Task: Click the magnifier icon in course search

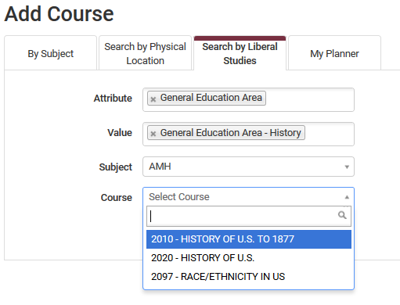Action: pos(342,215)
